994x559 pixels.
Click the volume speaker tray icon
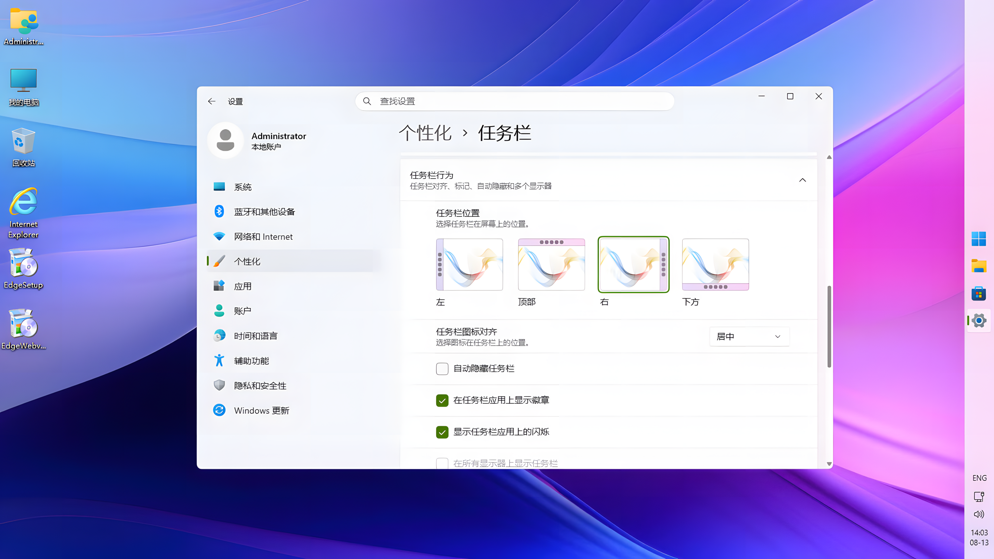point(979,514)
